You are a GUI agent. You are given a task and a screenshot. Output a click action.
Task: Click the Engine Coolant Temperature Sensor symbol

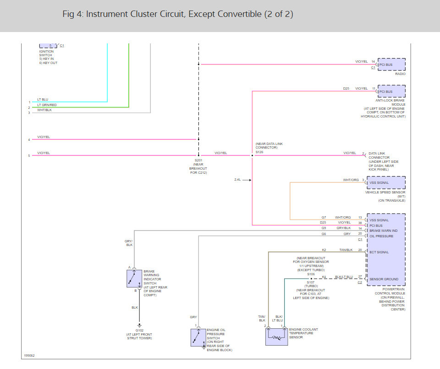(x=276, y=337)
